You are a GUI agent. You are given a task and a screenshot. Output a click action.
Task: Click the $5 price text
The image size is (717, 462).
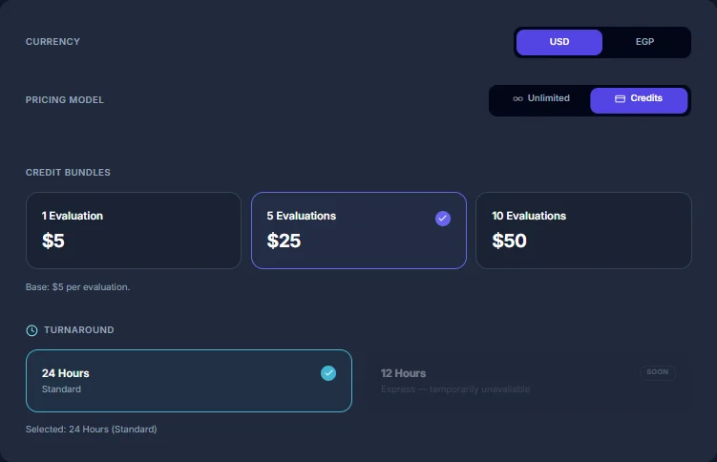tap(53, 241)
